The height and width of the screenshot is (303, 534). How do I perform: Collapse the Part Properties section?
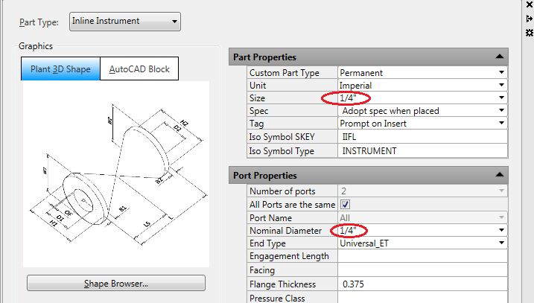click(499, 57)
